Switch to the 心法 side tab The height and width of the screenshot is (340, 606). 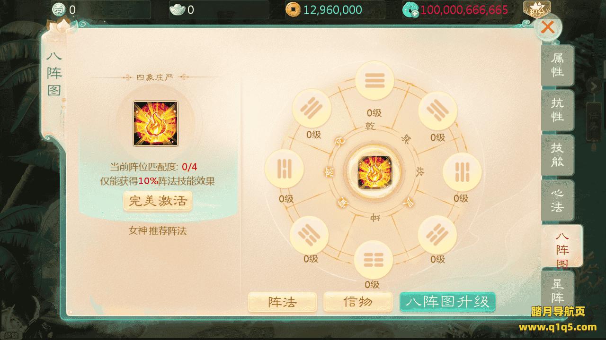pos(558,200)
